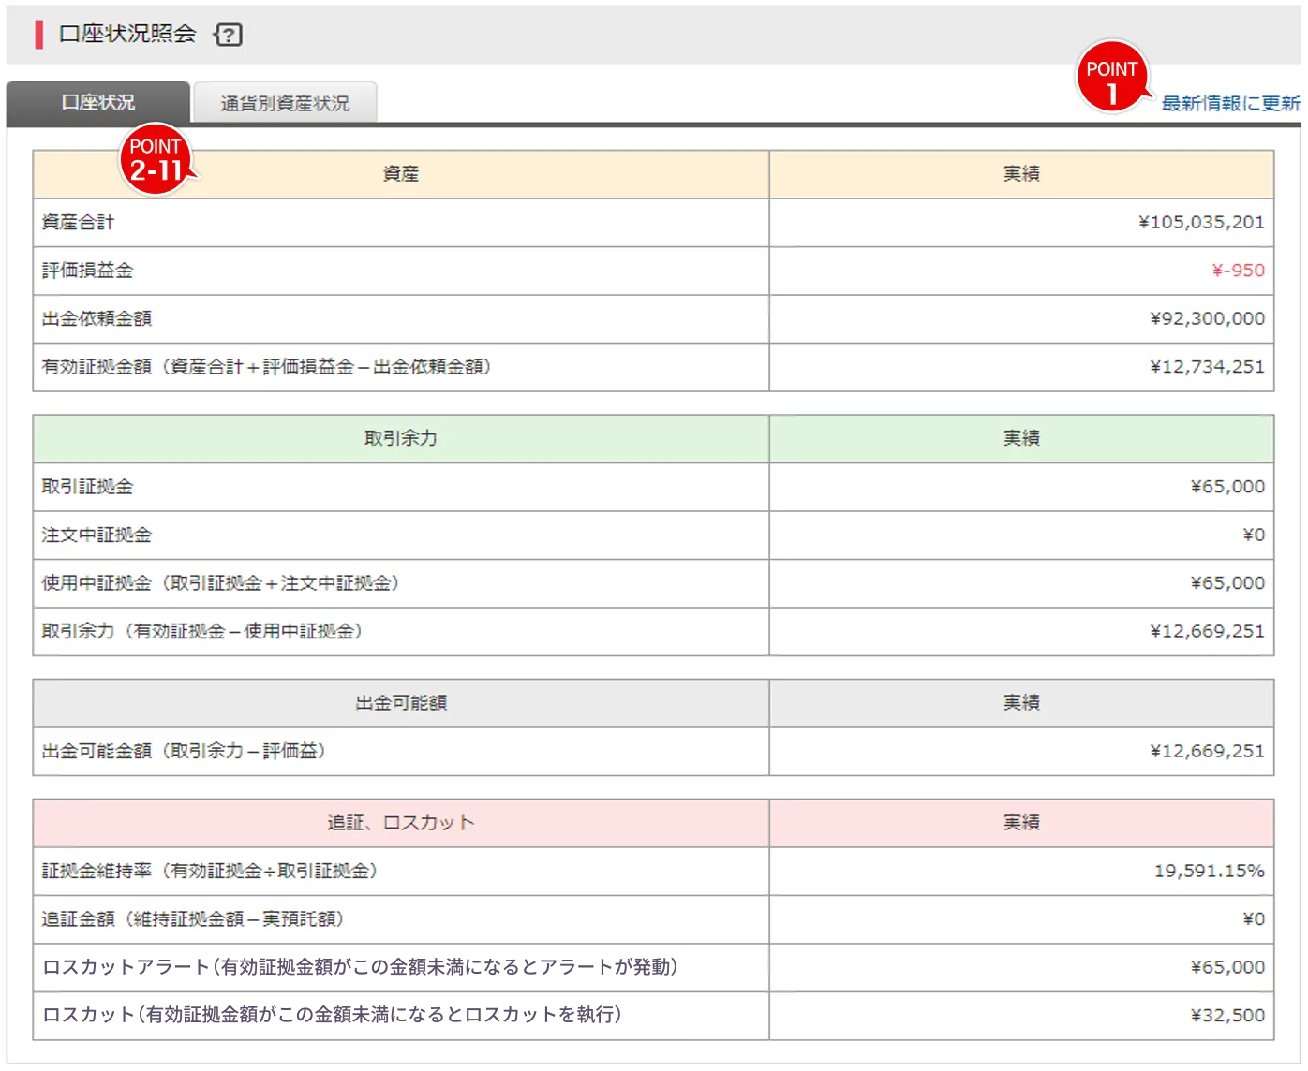Click the 取引証拠金 value ¥65,000
The width and height of the screenshot is (1308, 1071).
click(1226, 487)
